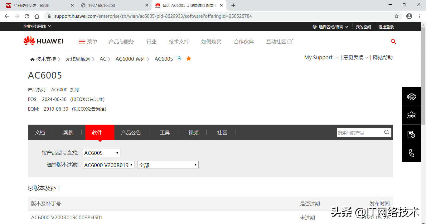Screen dimensions: 426x224
Task: Click the 我的空间 link
Action: pos(363,27)
